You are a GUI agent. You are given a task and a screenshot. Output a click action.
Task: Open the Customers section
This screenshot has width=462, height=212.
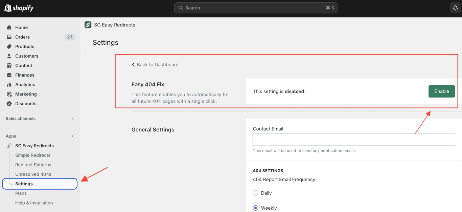tap(9, 56)
